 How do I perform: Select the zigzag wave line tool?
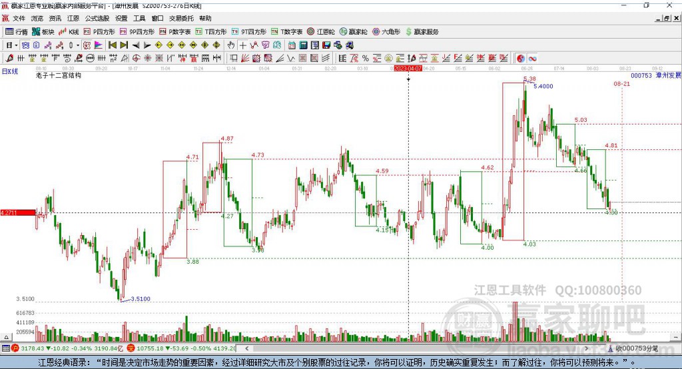point(290,59)
